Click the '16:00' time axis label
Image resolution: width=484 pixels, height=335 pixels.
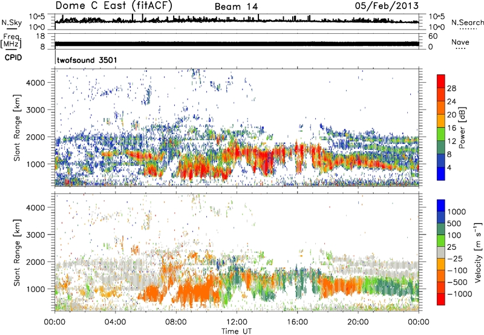click(297, 322)
